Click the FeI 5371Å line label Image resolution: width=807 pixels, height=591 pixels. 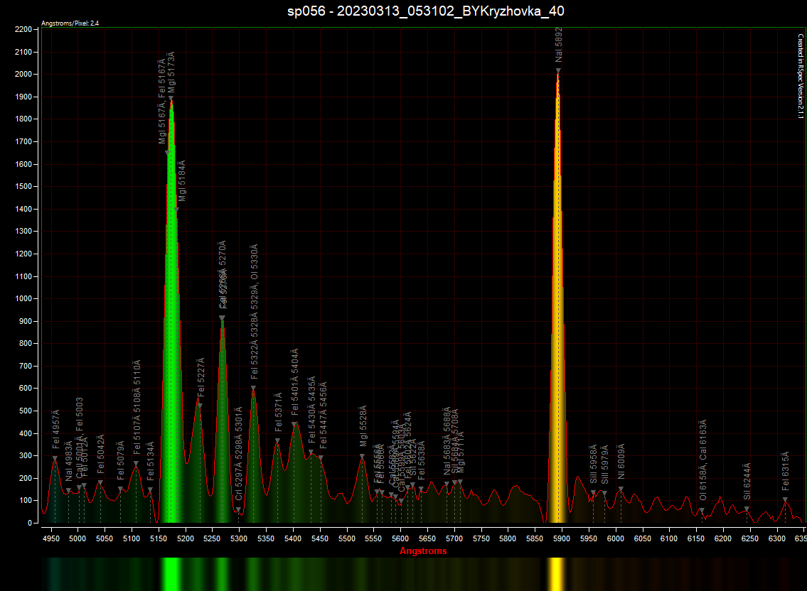[279, 413]
